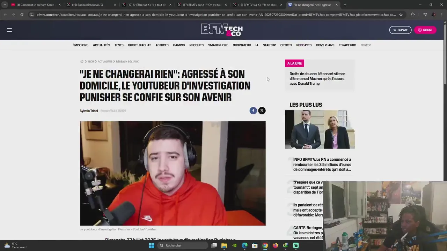This screenshot has width=447, height=251.
Task: Open the ÉMISSIONS menu
Action: [x=80, y=45]
